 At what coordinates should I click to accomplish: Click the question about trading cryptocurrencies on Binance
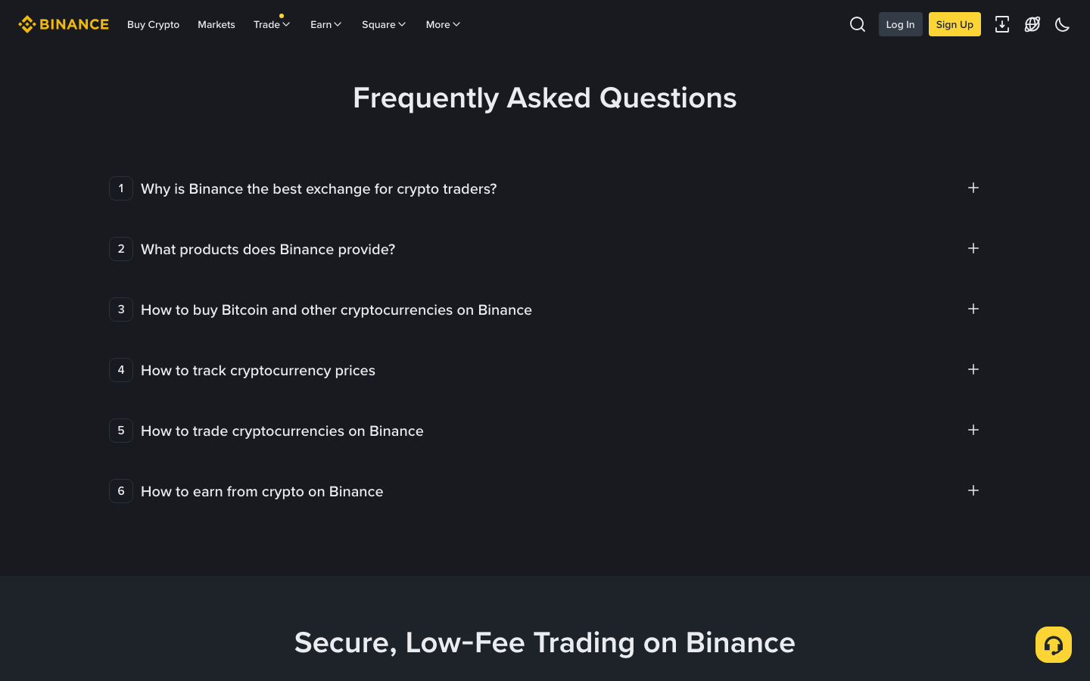pos(973,430)
